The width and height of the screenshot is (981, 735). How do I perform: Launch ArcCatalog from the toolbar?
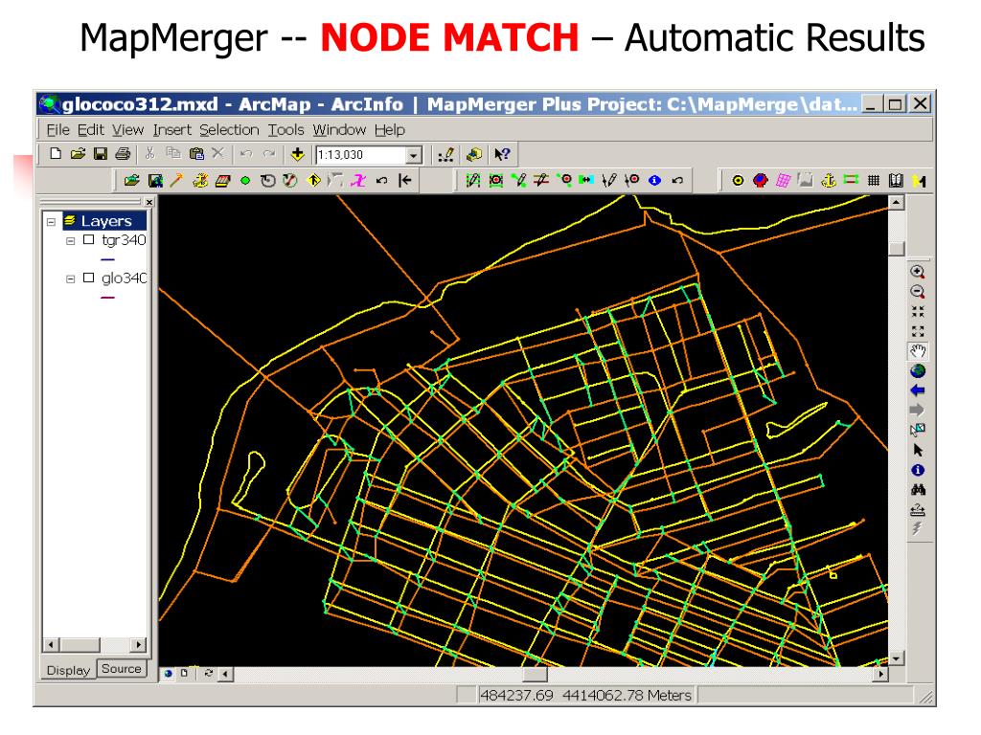coord(474,154)
